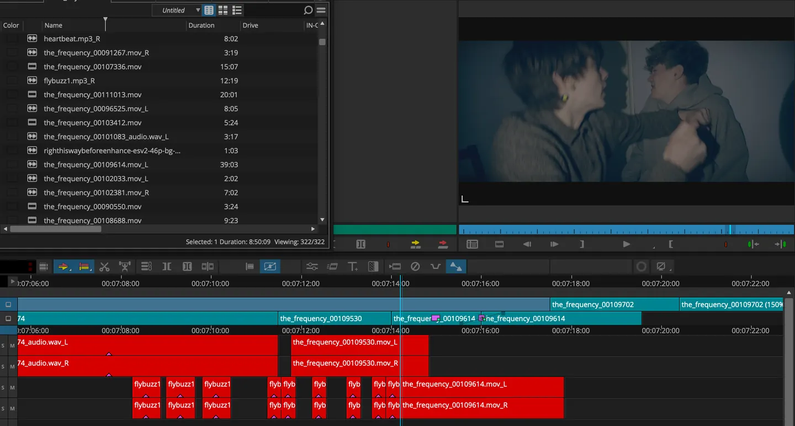Click the timeline fast menu film icon
The image size is (795, 426).
44,267
